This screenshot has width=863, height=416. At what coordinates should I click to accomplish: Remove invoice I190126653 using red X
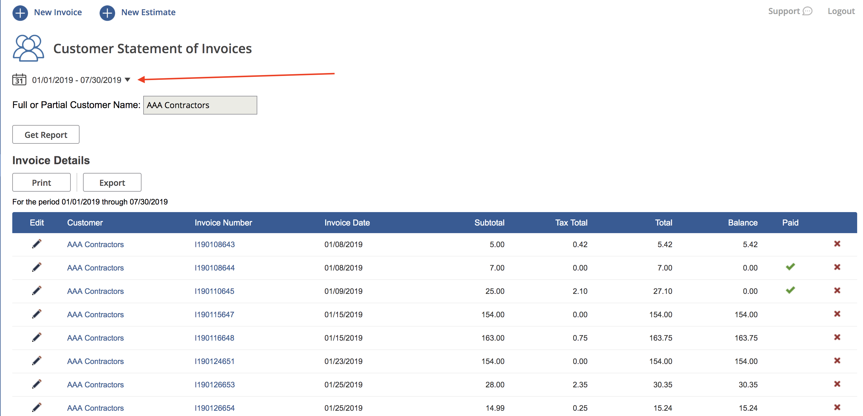click(837, 384)
